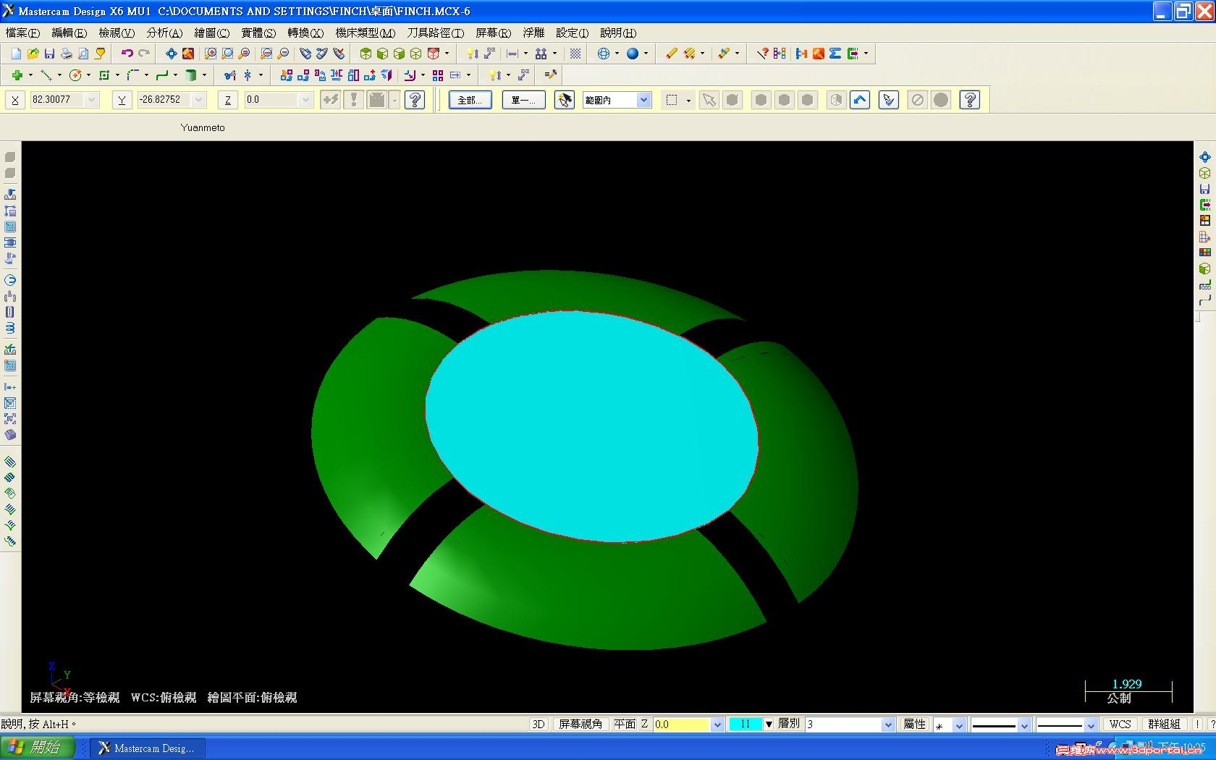Click the verify selection check-cursor icon
The image size is (1216, 760).
pos(889,100)
